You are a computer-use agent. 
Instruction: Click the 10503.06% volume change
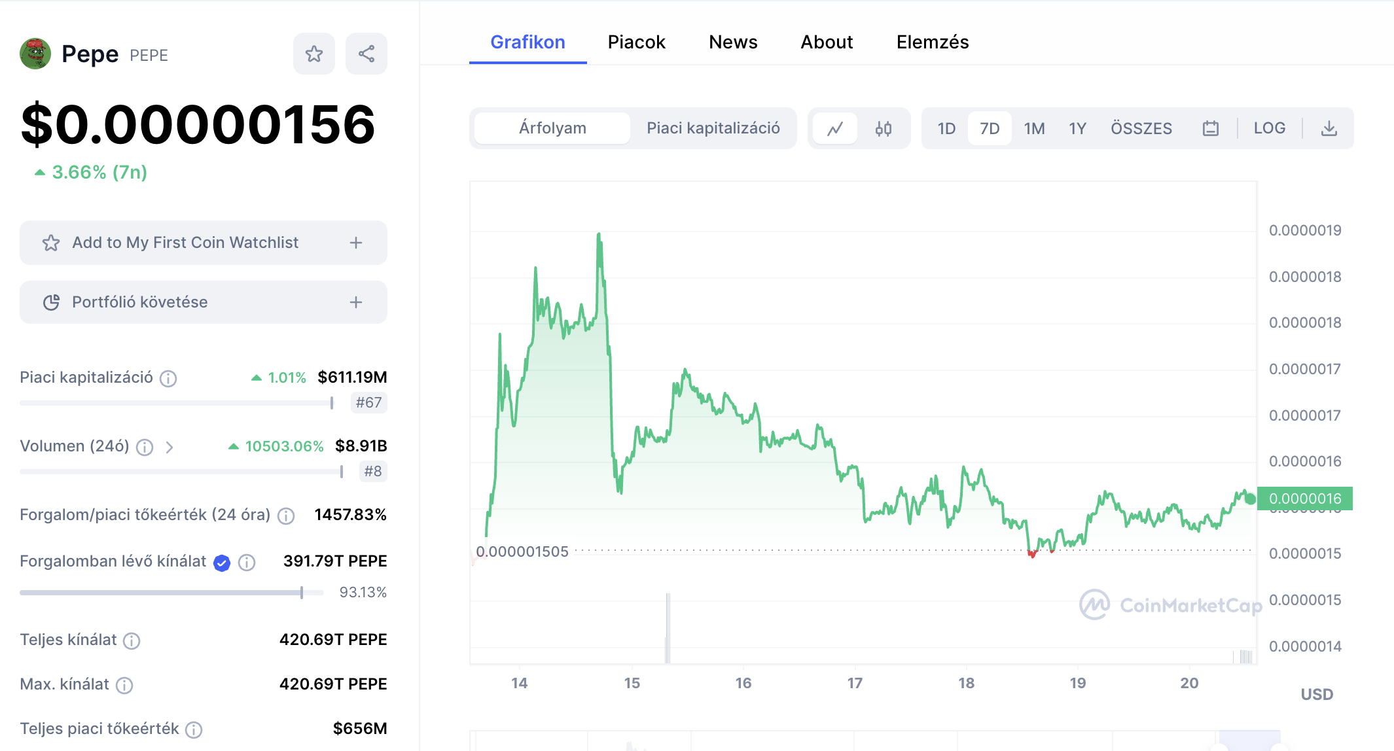pos(276,446)
